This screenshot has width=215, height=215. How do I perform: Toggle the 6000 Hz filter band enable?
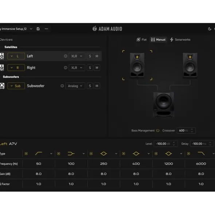189,154
